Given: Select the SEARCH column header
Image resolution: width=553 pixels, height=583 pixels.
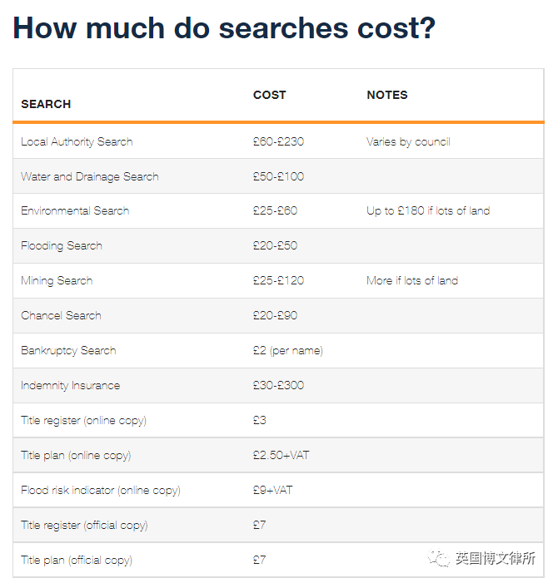Looking at the screenshot, I should click(46, 104).
